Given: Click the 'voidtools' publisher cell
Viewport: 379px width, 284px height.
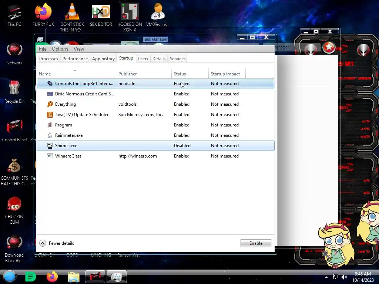Looking at the screenshot, I should (x=127, y=104).
